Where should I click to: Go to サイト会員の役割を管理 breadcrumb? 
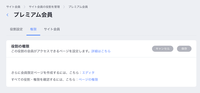pyautogui.click(x=44, y=7)
